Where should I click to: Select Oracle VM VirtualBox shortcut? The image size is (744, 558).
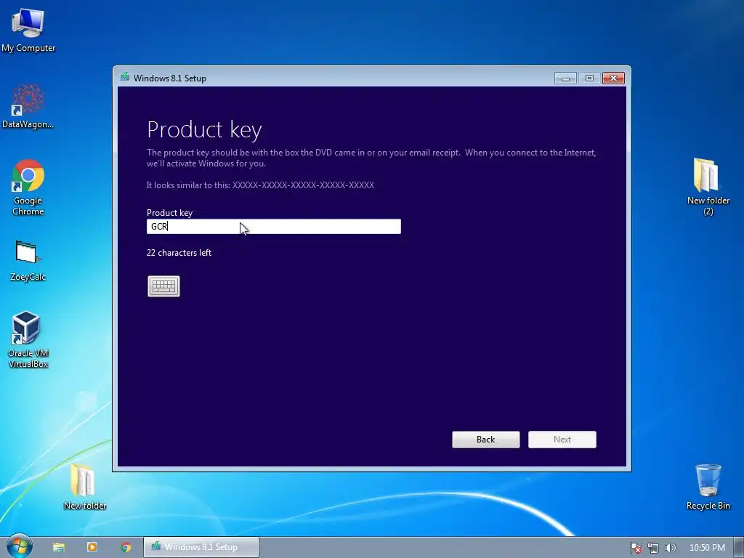tap(28, 340)
